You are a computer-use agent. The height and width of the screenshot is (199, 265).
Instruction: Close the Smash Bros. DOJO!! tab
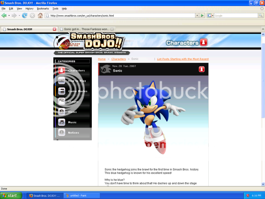point(55,29)
